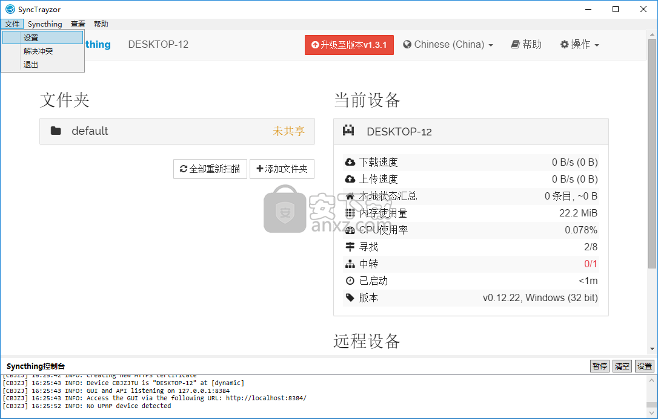
Task: Click the 清空 console button
Action: pos(622,366)
